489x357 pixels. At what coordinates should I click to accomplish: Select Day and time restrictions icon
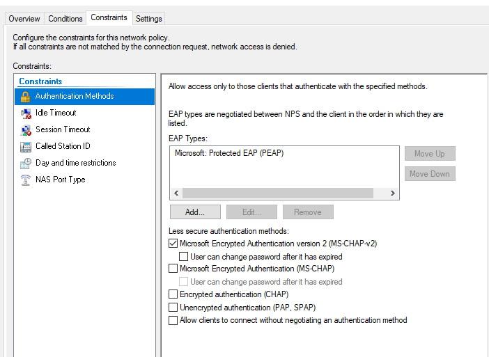coord(26,164)
